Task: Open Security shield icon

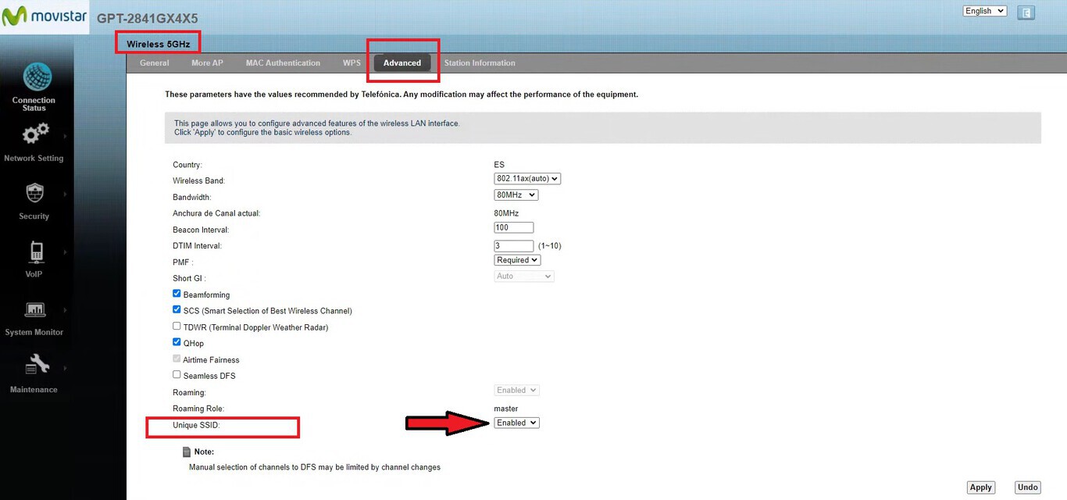Action: click(34, 193)
